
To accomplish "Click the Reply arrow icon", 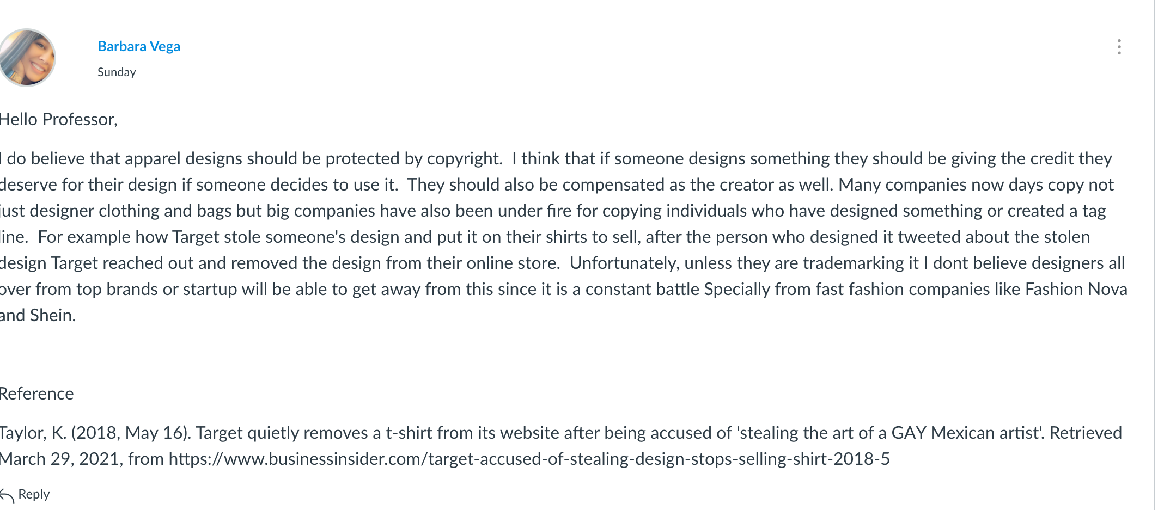I will 7,495.
